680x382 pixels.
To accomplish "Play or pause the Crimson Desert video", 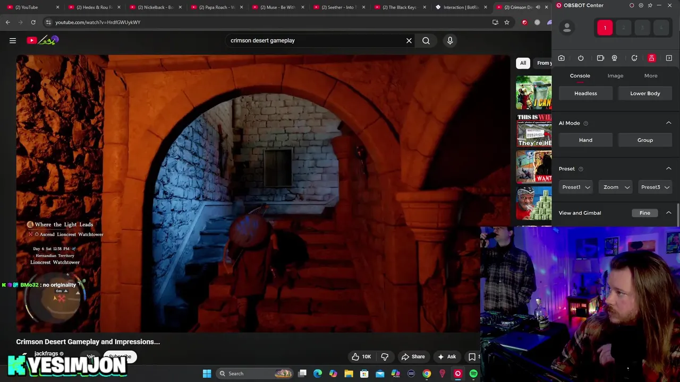I will pyautogui.click(x=263, y=194).
